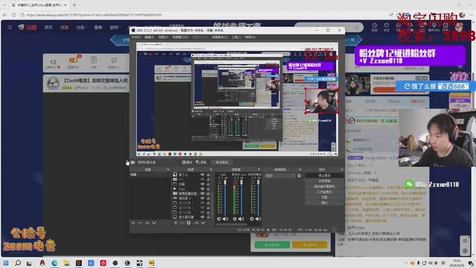
Task: Pop out the 场景 dock panel
Action: tap(168, 170)
